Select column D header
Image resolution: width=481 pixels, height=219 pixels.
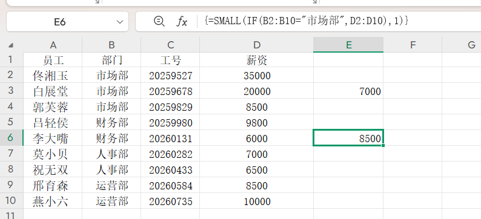(256, 45)
